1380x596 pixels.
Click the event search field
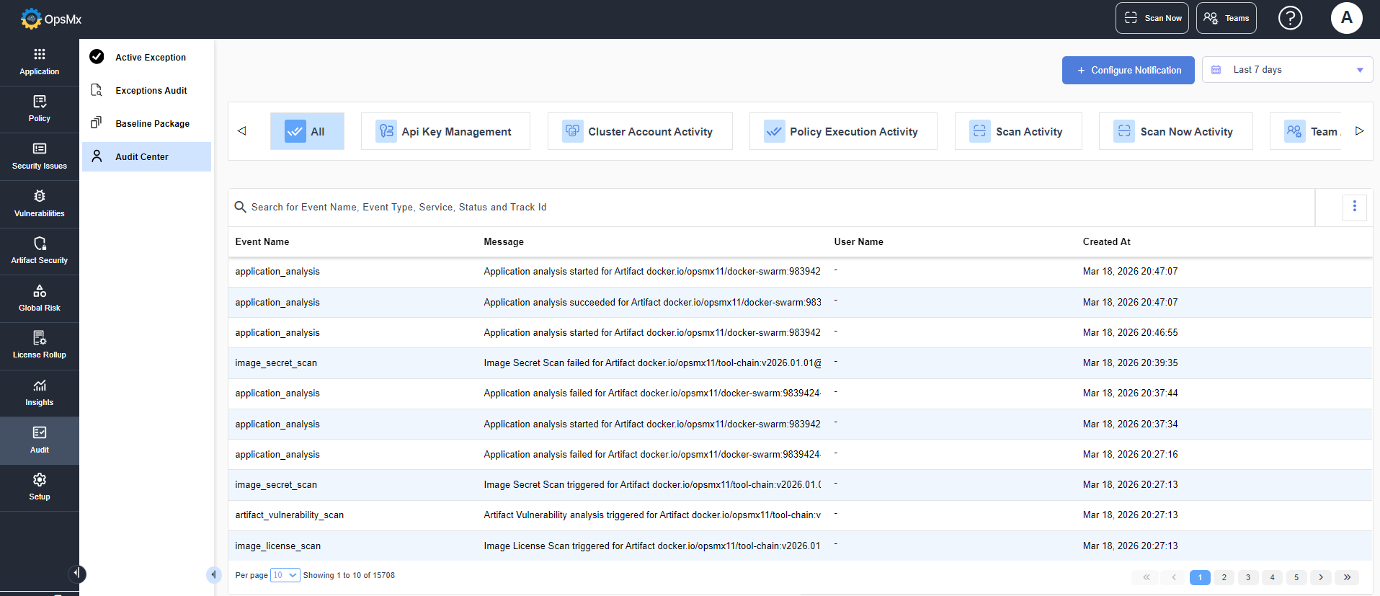point(771,208)
